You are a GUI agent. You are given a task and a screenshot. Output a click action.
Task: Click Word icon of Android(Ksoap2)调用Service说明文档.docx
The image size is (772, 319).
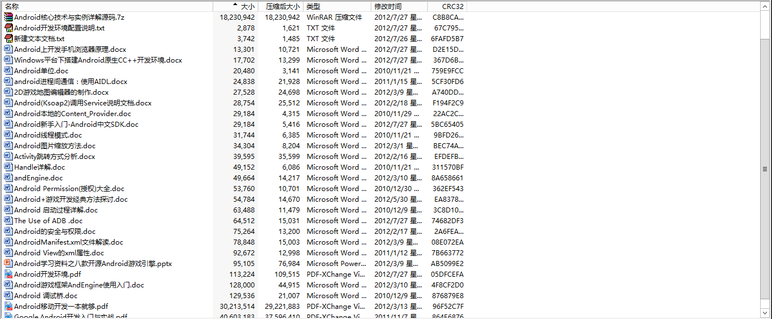[8, 103]
